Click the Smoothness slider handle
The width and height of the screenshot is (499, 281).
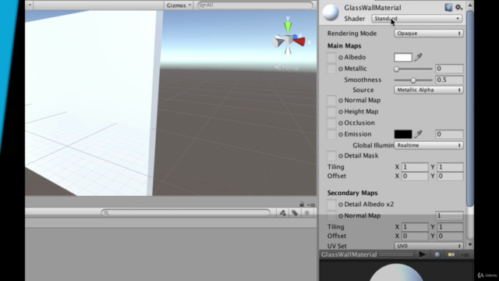[413, 80]
